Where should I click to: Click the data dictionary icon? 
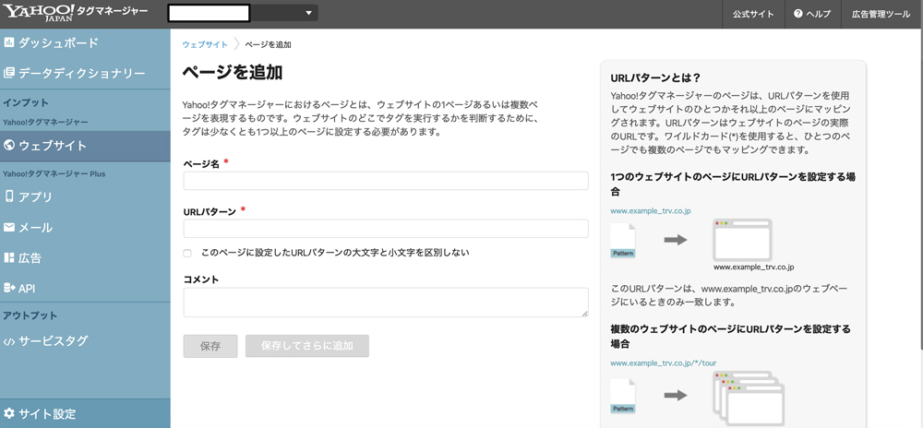[x=9, y=73]
